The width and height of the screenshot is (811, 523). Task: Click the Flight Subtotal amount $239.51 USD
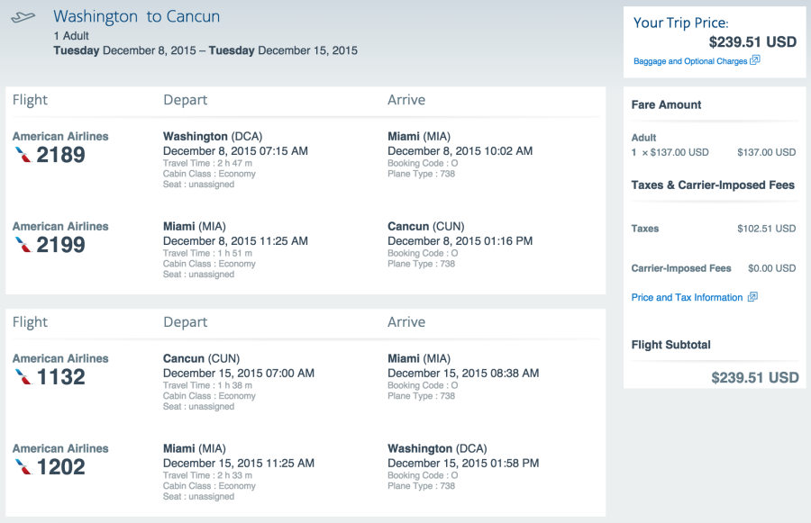pos(755,378)
